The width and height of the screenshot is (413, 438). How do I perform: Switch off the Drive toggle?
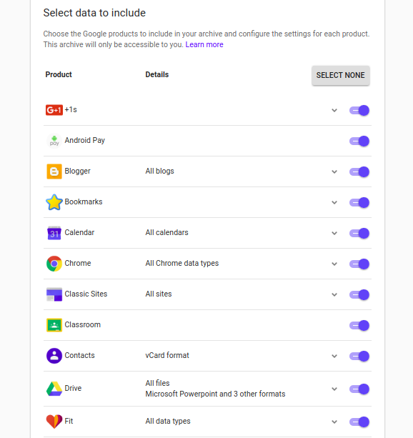[x=359, y=389]
